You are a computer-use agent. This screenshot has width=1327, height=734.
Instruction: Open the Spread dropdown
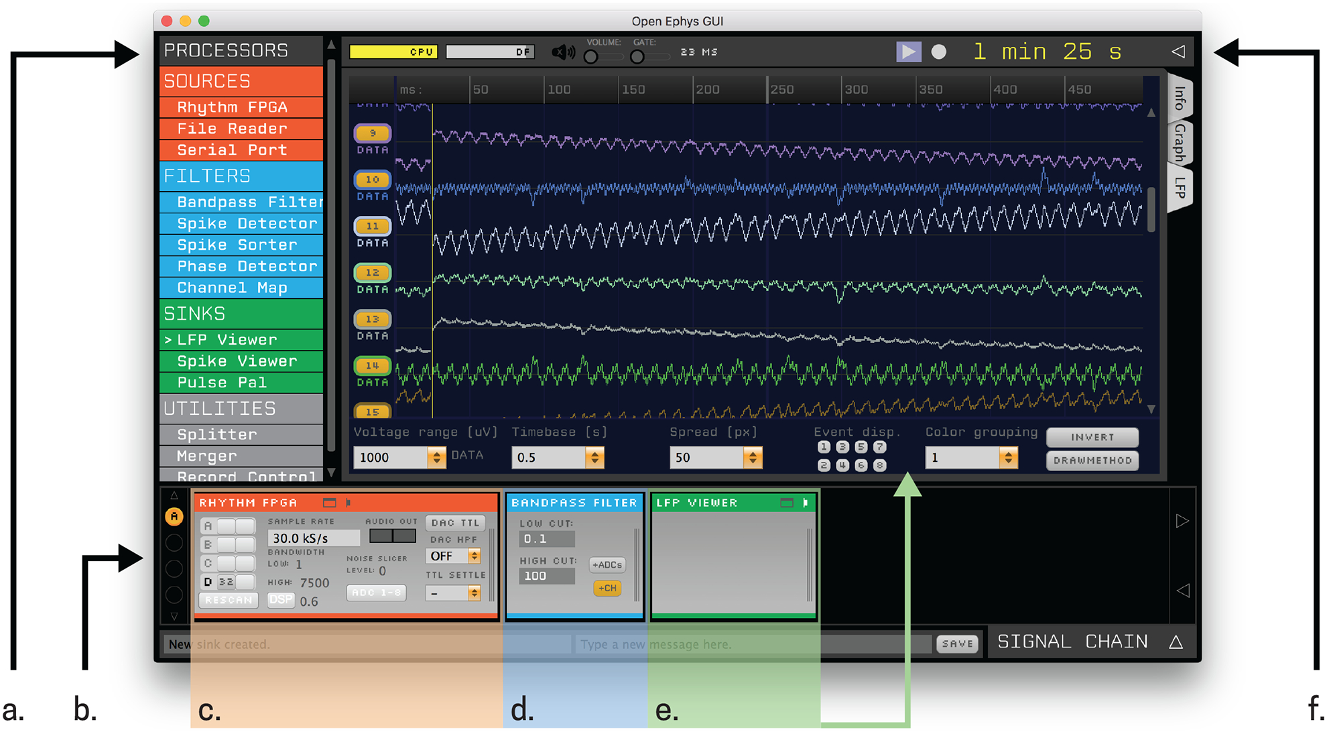716,458
